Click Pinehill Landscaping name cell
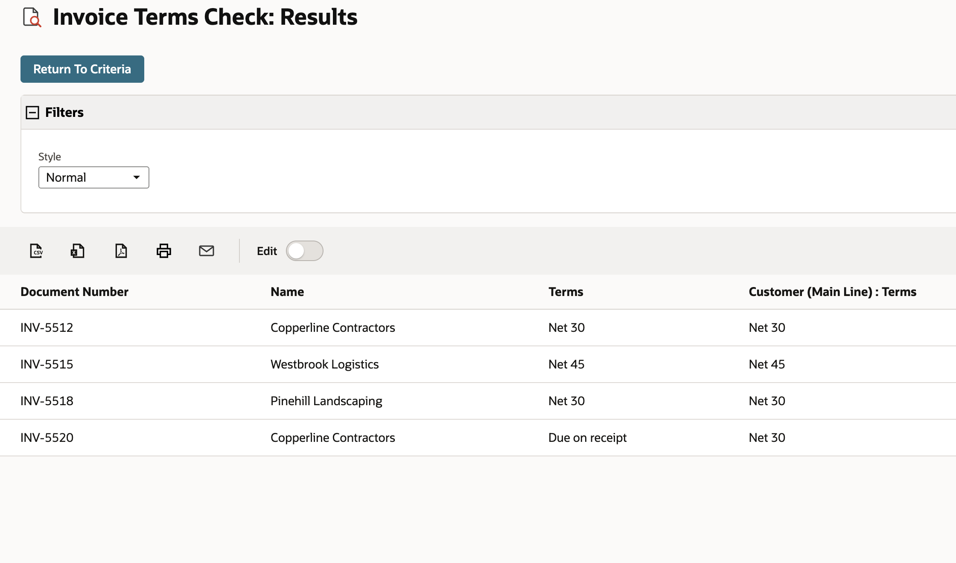This screenshot has width=956, height=563. click(x=326, y=401)
